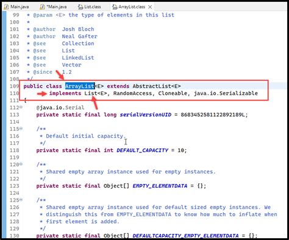Click Collection in the @see line

click(78, 43)
